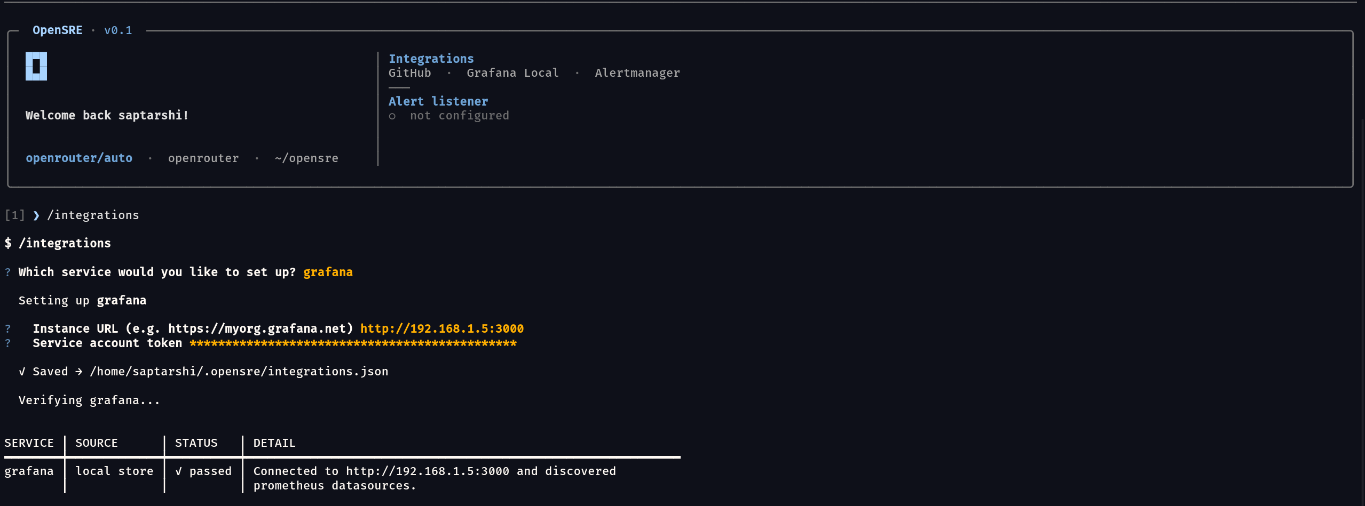Image resolution: width=1365 pixels, height=506 pixels.
Task: Click the question mark before Service account token
Action: pyautogui.click(x=7, y=343)
